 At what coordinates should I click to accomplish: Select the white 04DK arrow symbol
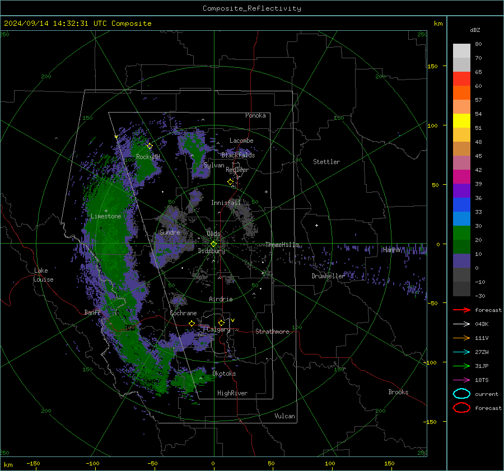pyautogui.click(x=461, y=324)
